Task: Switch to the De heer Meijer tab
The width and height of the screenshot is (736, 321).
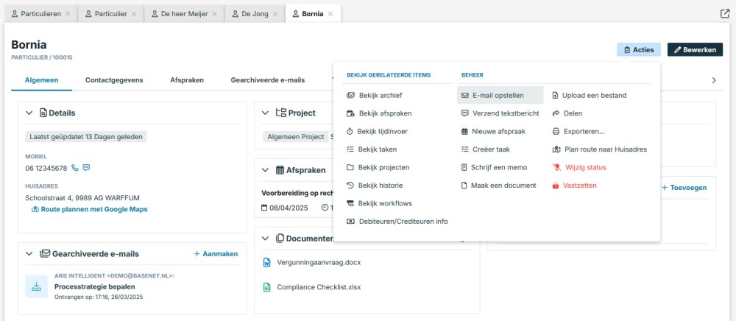Action: point(183,14)
